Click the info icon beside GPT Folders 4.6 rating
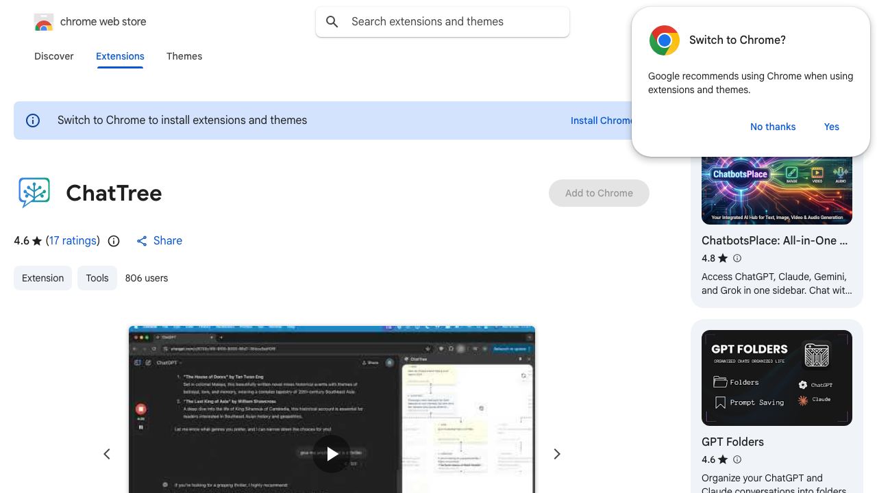 (x=737, y=459)
